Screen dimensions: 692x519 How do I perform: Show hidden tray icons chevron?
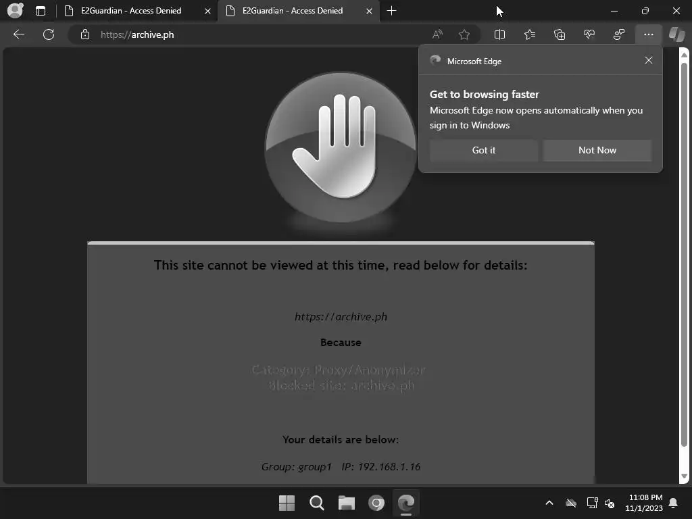[549, 503]
